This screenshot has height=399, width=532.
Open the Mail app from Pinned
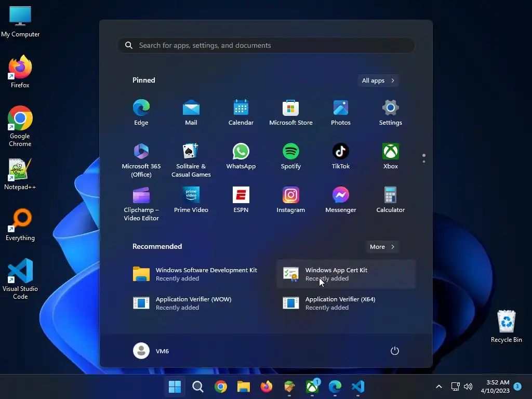(x=191, y=112)
